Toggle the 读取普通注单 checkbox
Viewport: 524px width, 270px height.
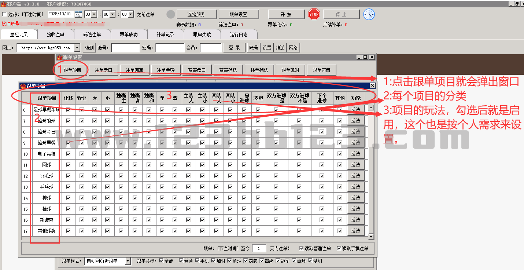(x=302, y=248)
